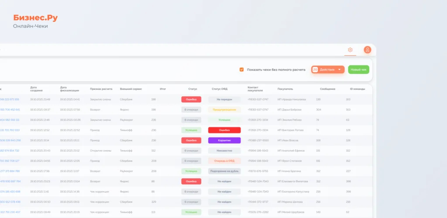The image size is (447, 218).
Task: Click 'Очередь в ОФД' status badge
Action: [x=224, y=161]
